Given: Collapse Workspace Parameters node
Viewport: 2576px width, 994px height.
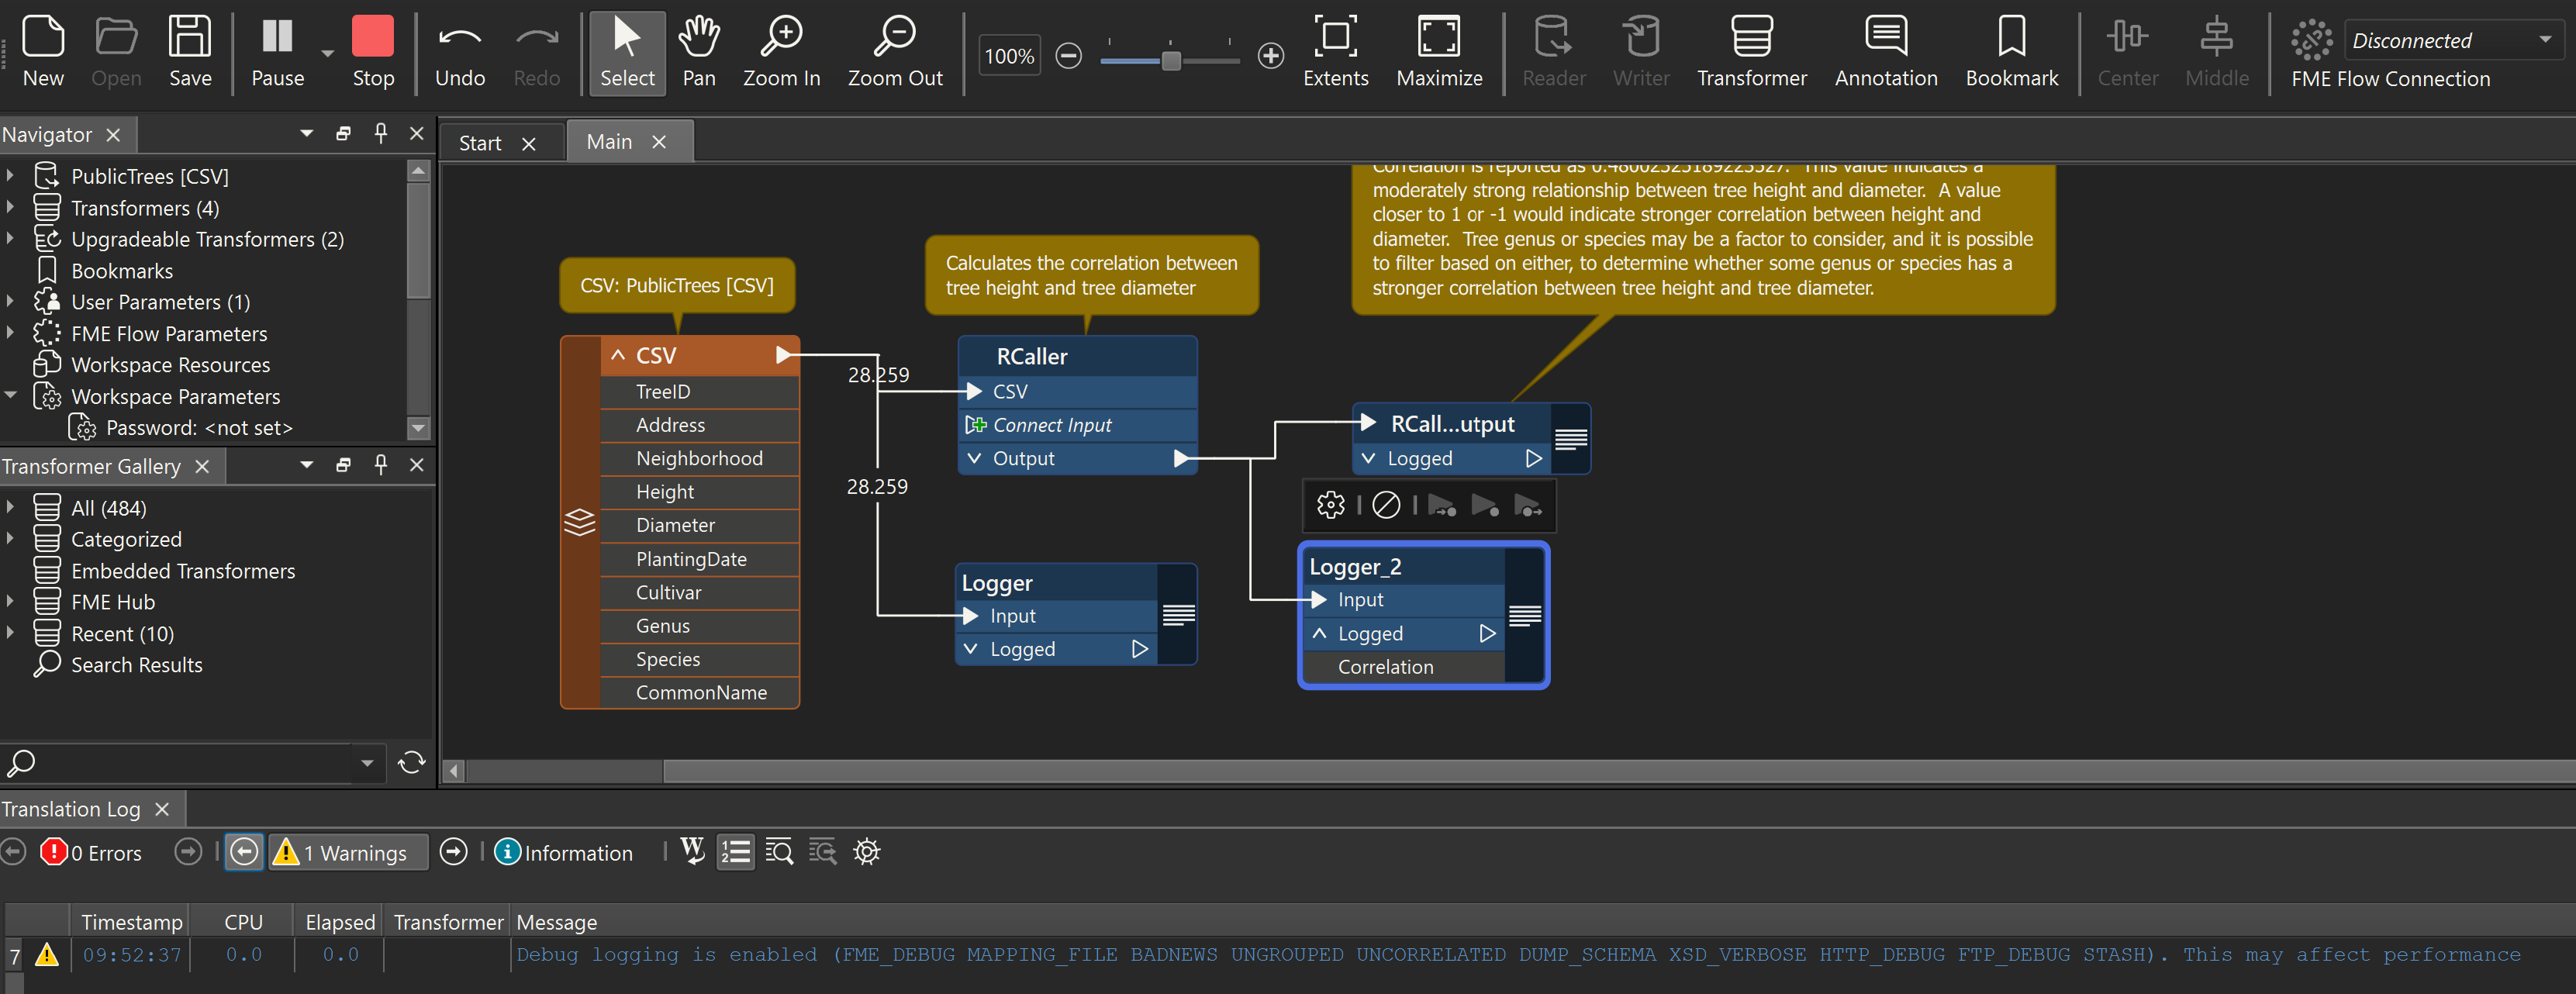Looking at the screenshot, I should tap(10, 396).
